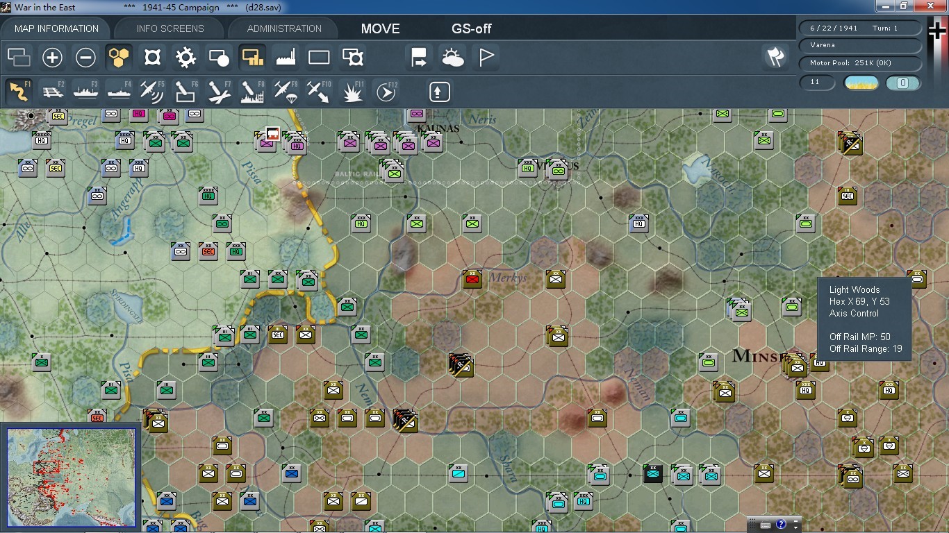Zoom in the map with plus icon
The width and height of the screenshot is (949, 533).
(52, 58)
